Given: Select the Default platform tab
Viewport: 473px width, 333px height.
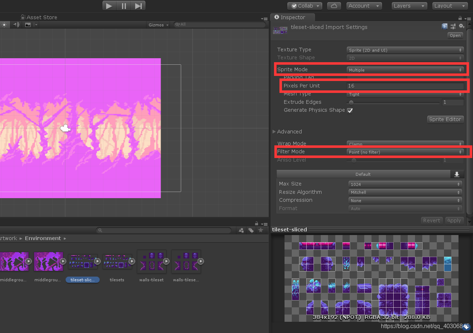Looking at the screenshot, I should (x=363, y=174).
